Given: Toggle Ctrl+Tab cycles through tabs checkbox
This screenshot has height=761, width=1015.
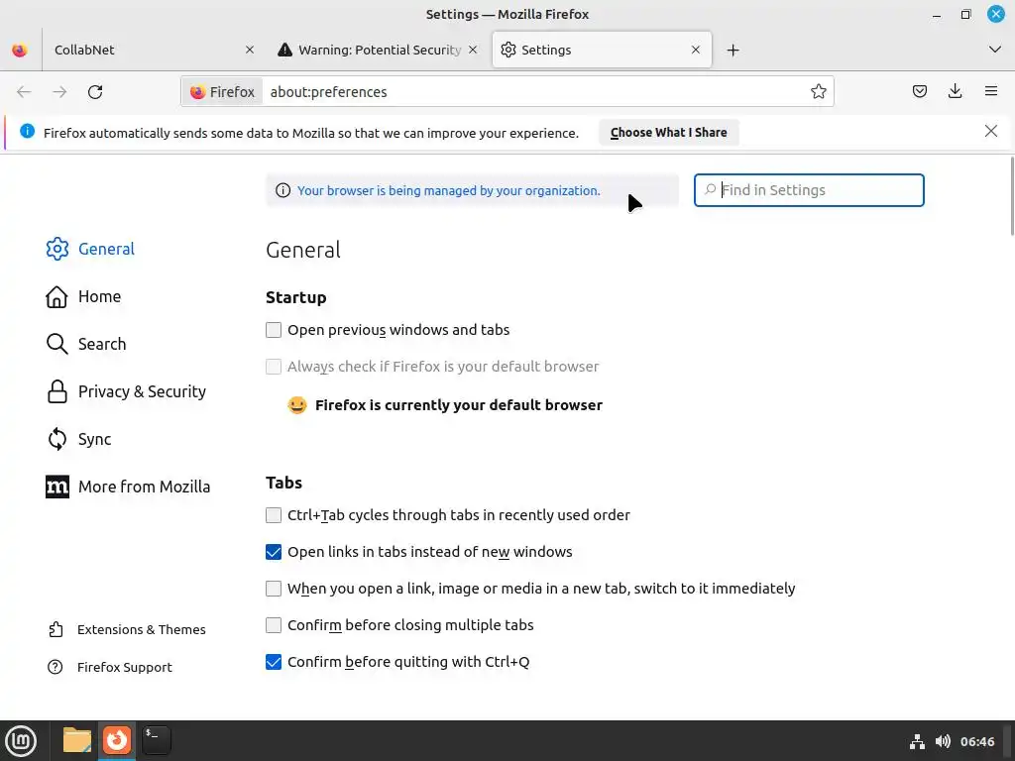Looking at the screenshot, I should [274, 515].
